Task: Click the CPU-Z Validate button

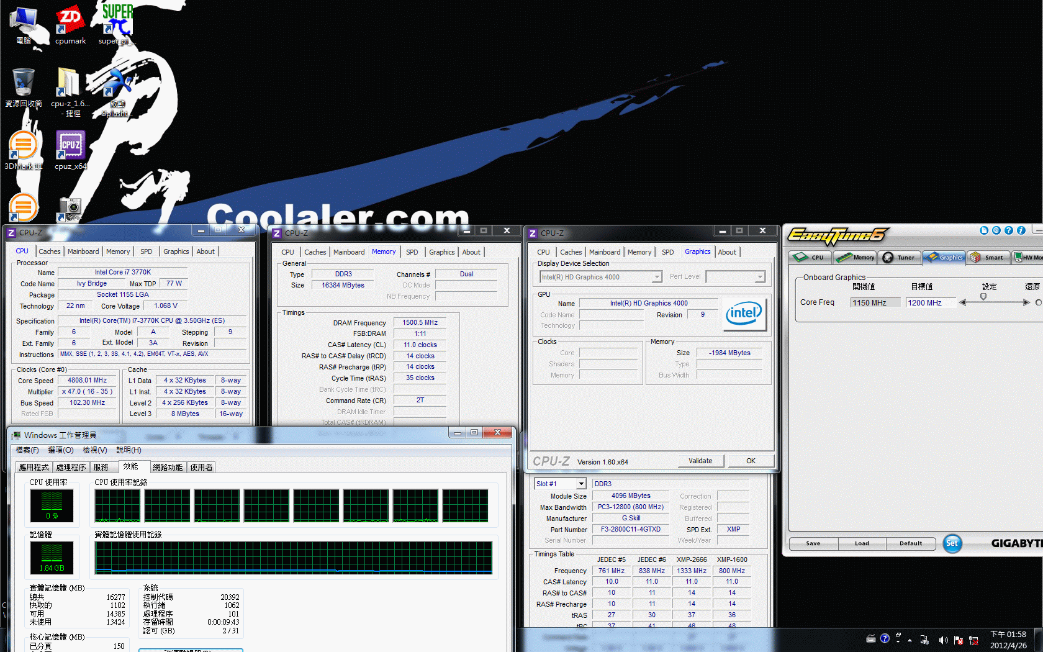Action: pos(700,461)
